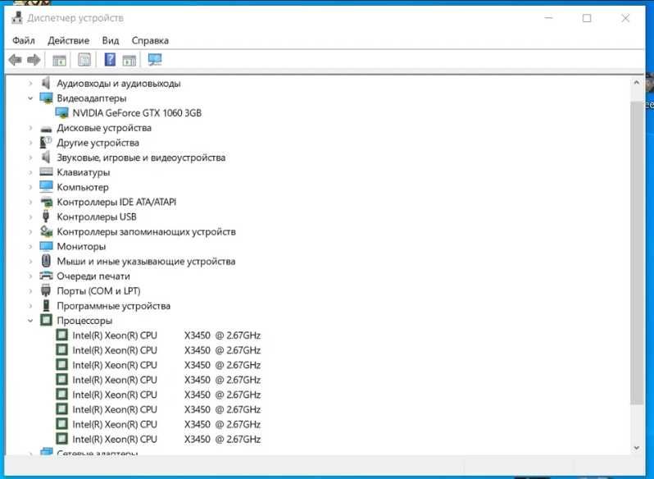Click the Back arrow toolbar icon

point(15,60)
